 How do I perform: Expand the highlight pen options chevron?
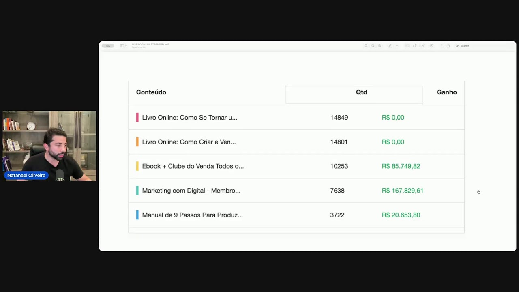coord(397,46)
